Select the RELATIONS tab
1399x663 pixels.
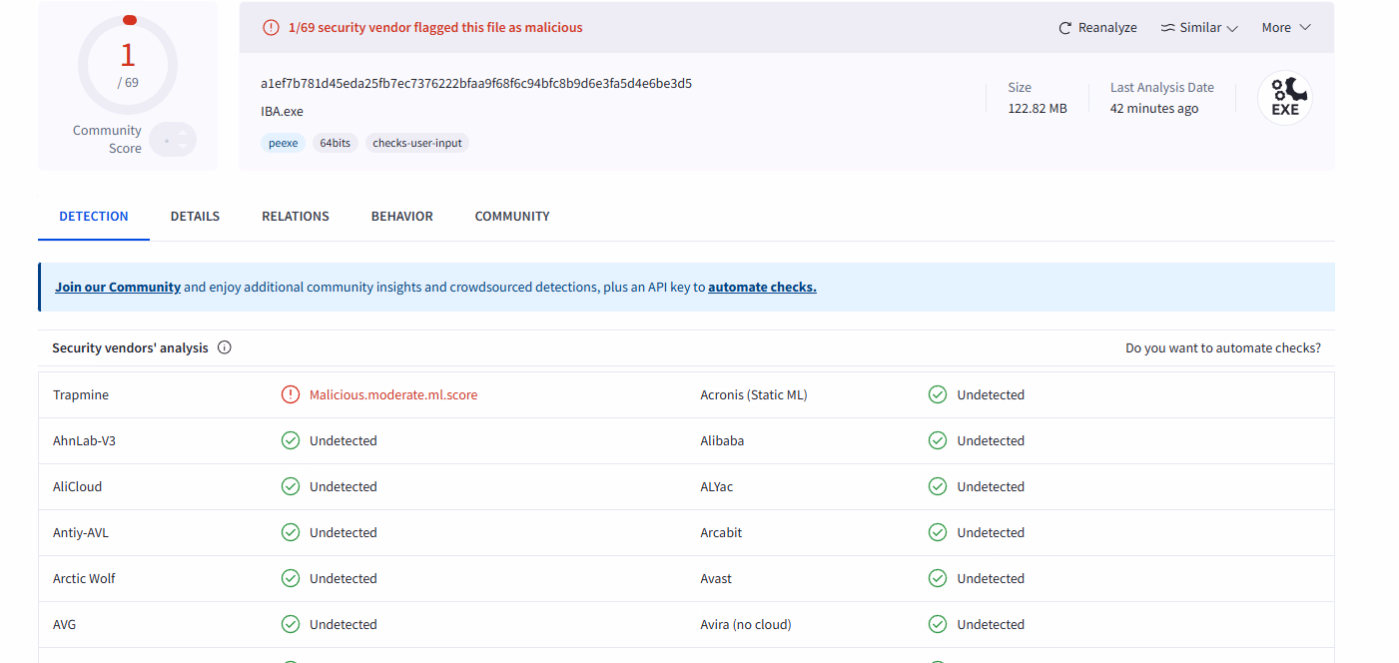pos(296,216)
